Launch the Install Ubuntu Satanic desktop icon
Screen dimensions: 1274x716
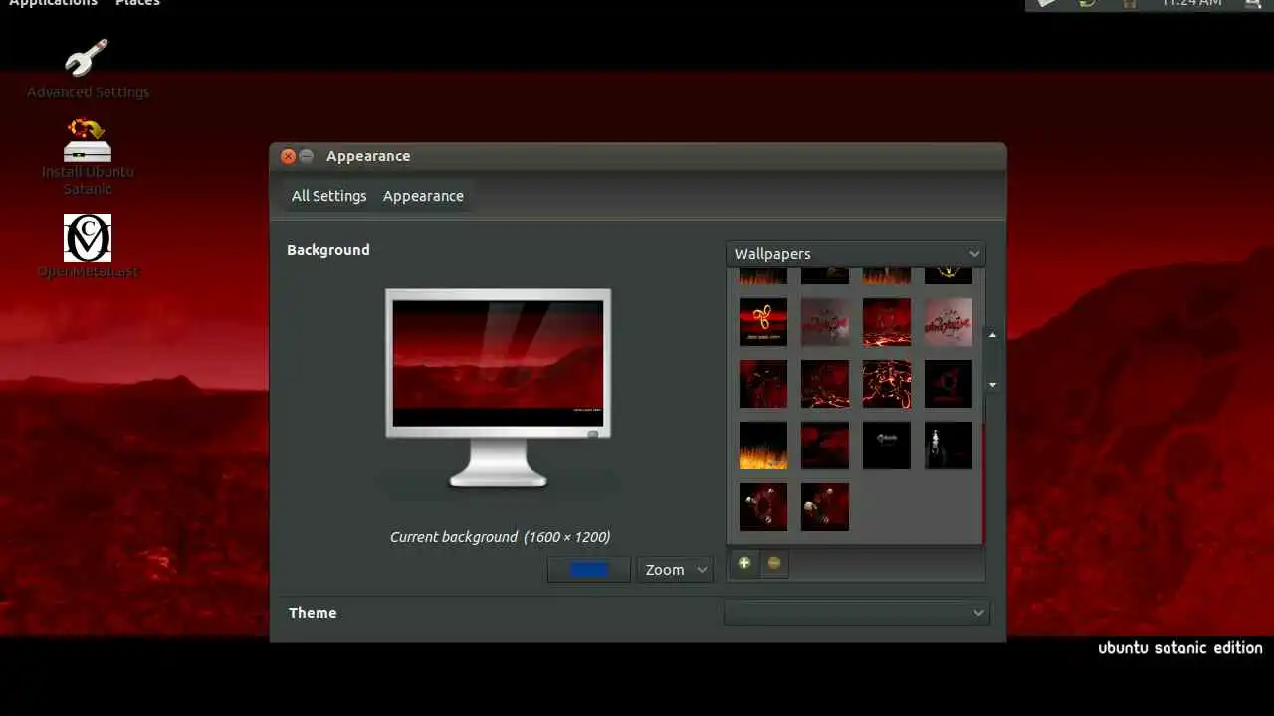tap(88, 157)
